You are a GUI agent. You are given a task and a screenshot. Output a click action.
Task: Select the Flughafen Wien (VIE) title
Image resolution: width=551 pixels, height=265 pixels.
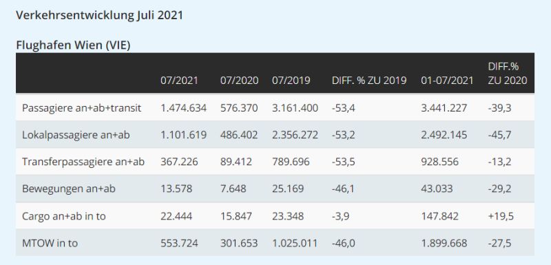(73, 45)
